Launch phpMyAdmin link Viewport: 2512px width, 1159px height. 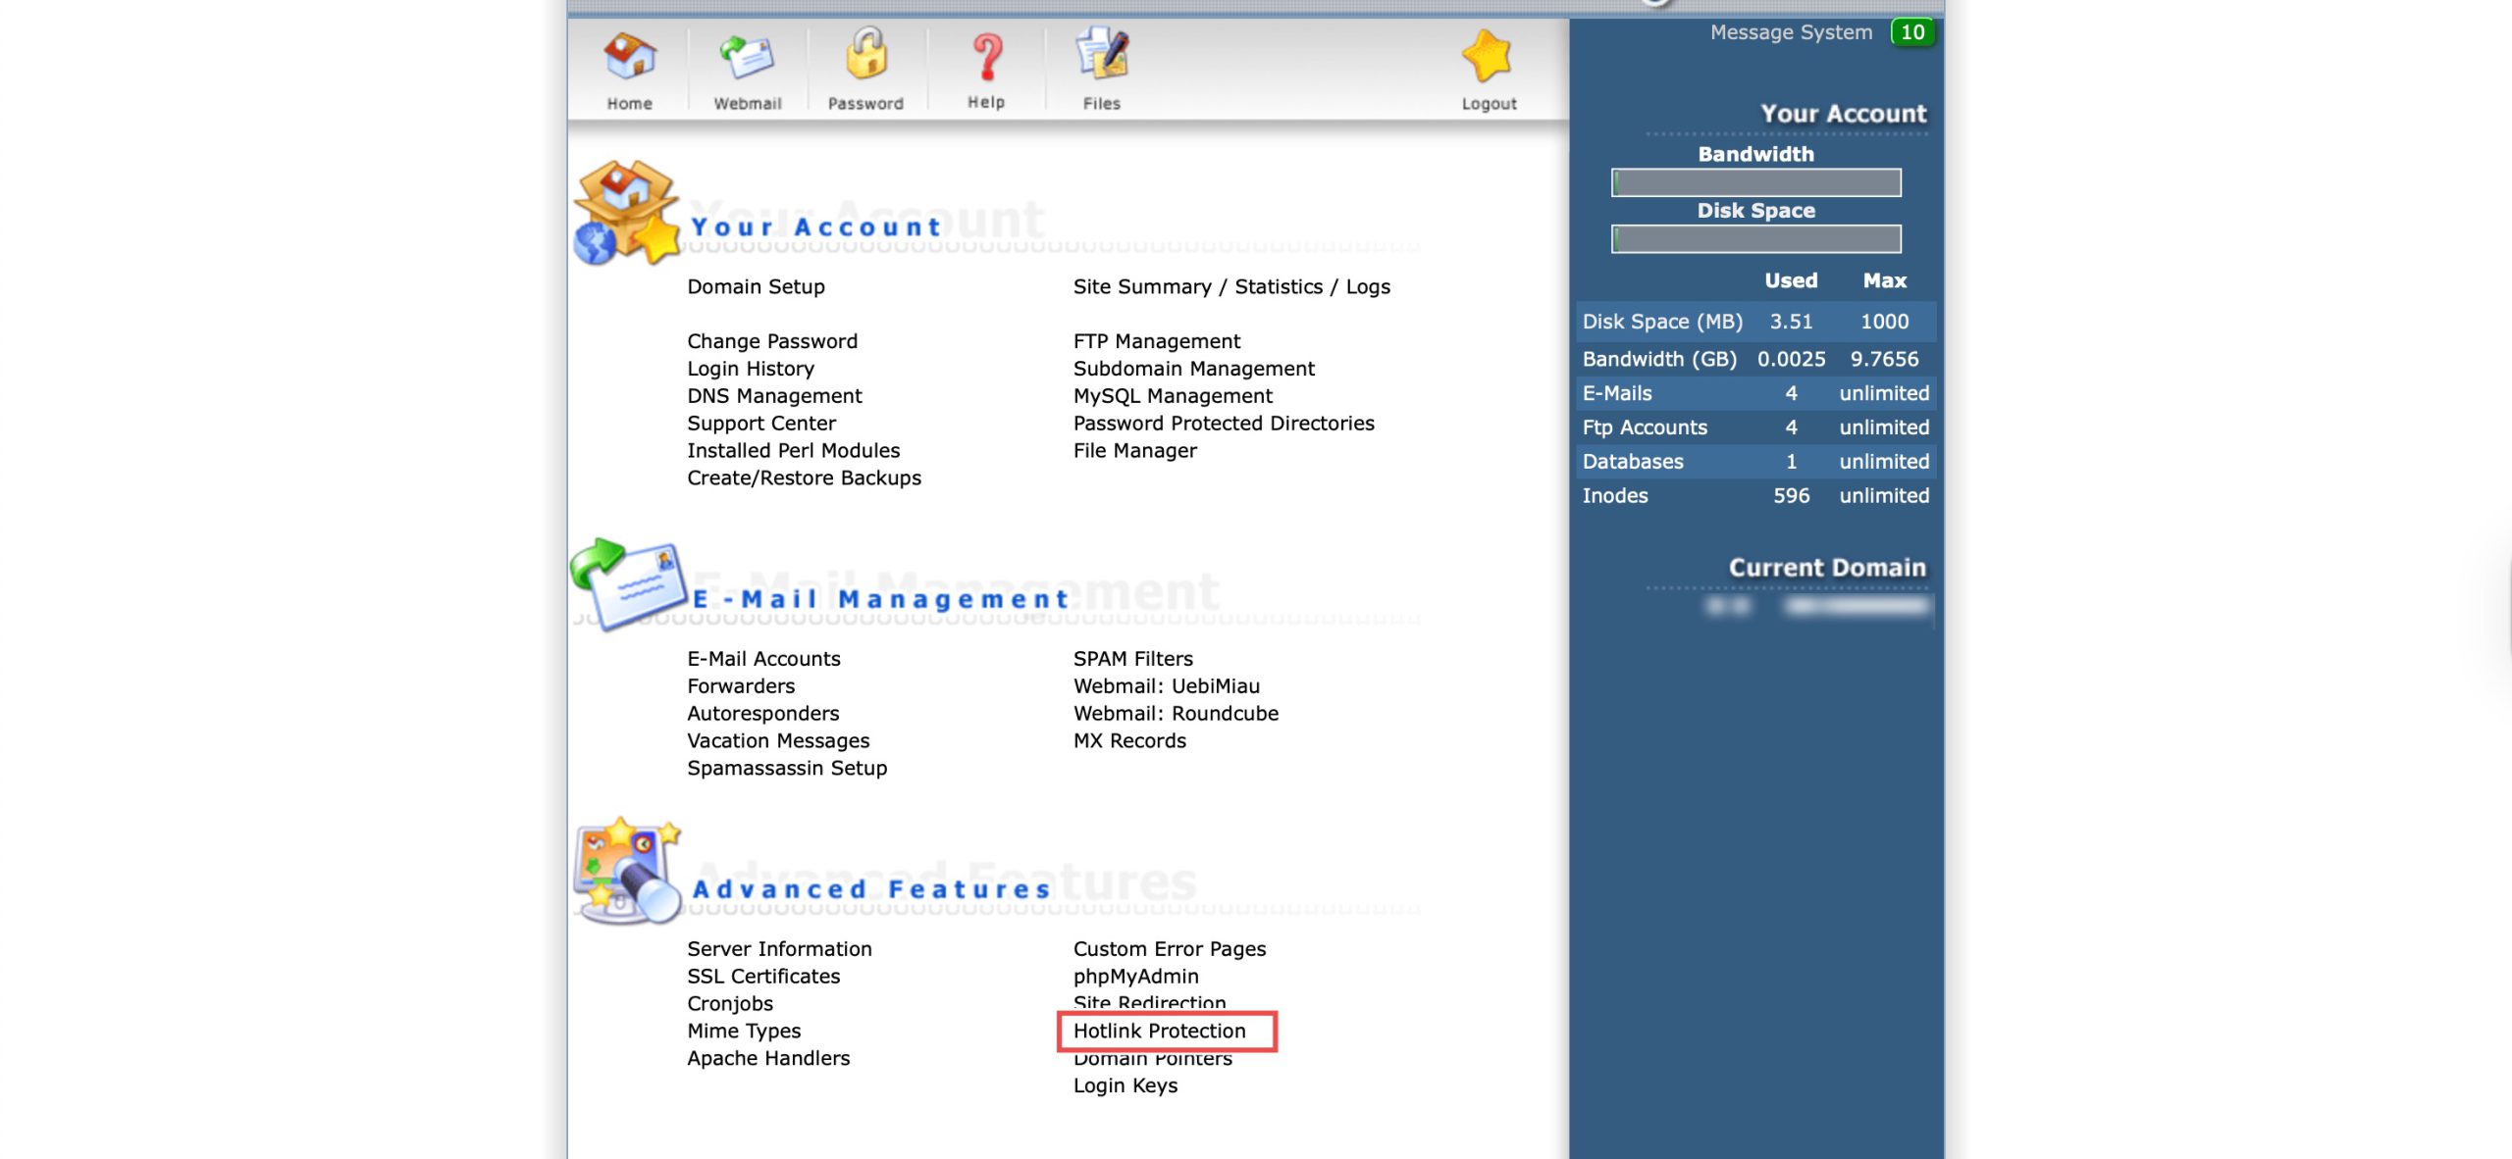[1135, 977]
